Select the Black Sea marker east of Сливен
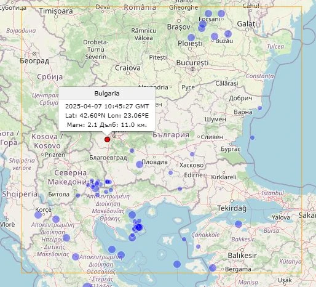316x287 pixels. click(252, 137)
